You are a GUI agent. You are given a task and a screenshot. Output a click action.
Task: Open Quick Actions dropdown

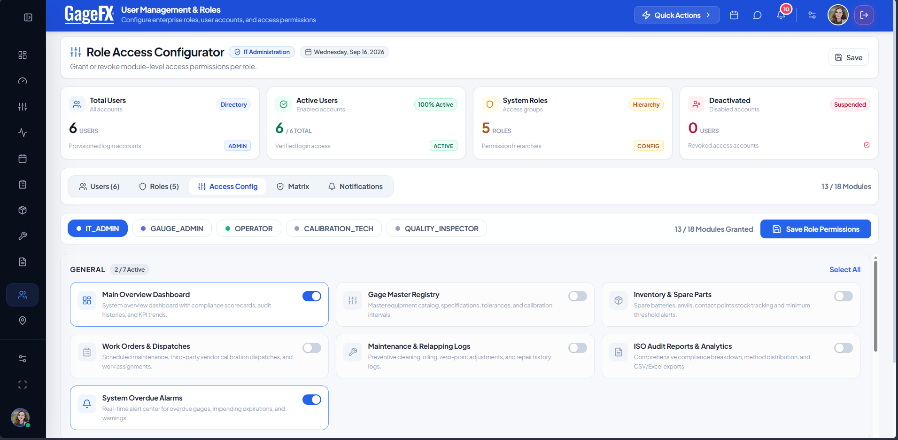coord(677,15)
